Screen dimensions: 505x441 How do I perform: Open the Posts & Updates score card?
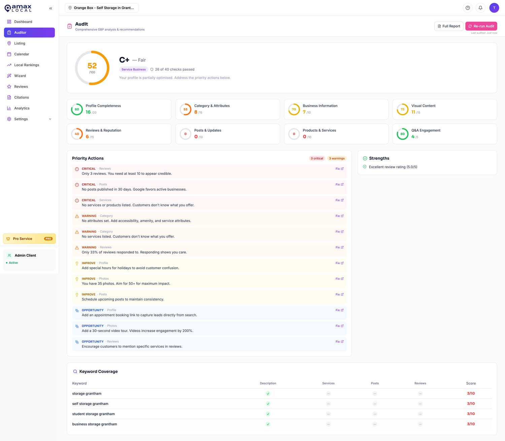coord(228,134)
